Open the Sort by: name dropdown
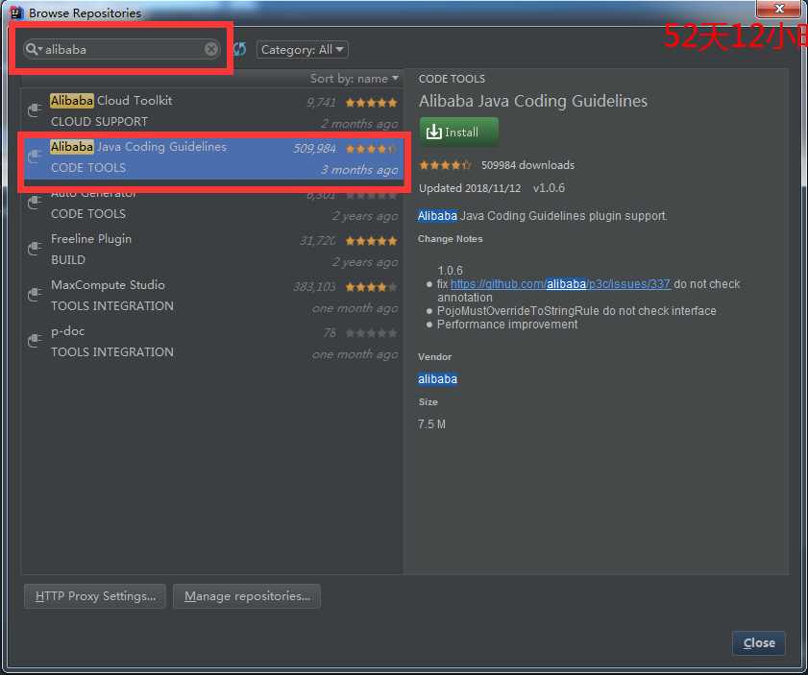 [354, 79]
